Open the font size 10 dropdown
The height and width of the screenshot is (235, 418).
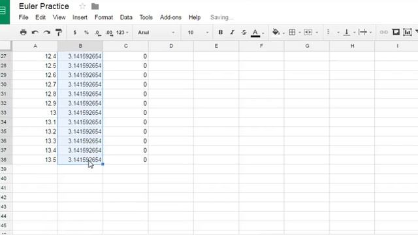pos(198,32)
